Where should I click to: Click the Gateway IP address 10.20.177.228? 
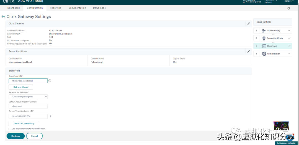tap(55, 31)
